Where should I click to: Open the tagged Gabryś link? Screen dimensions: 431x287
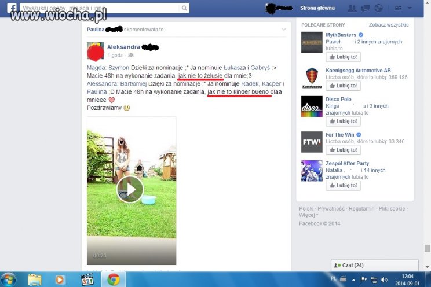point(260,68)
